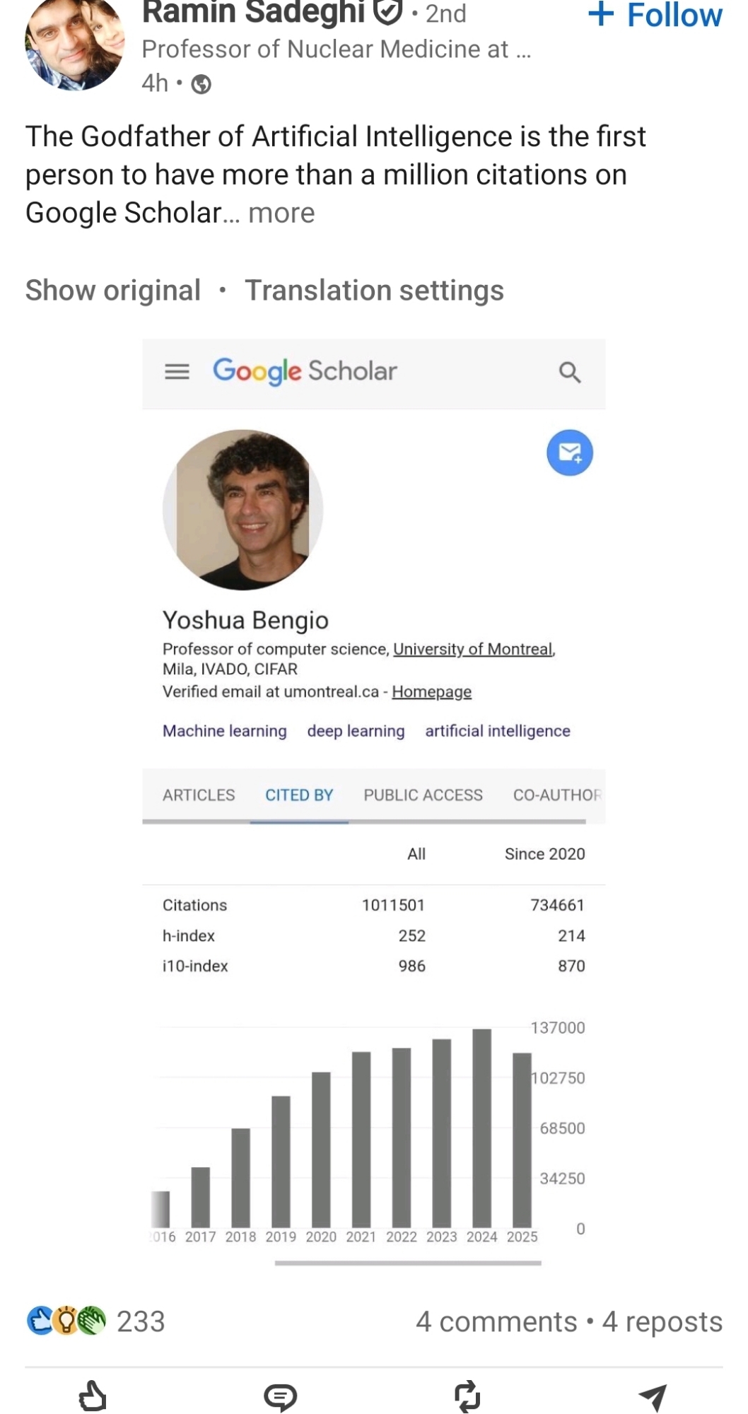Open the comment bubble icon
Image resolution: width=748 pixels, height=1414 pixels.
coord(280,1396)
